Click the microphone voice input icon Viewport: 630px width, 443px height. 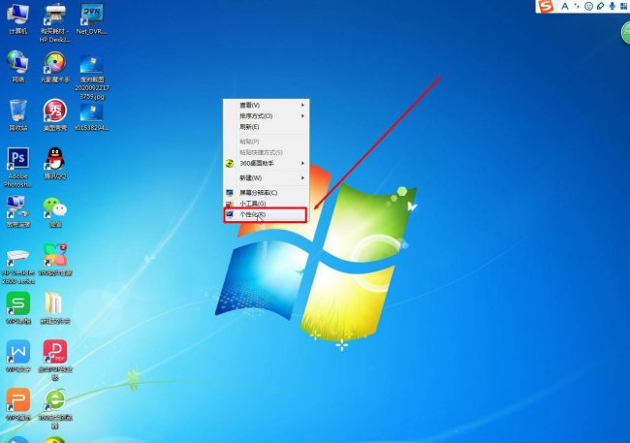612,6
